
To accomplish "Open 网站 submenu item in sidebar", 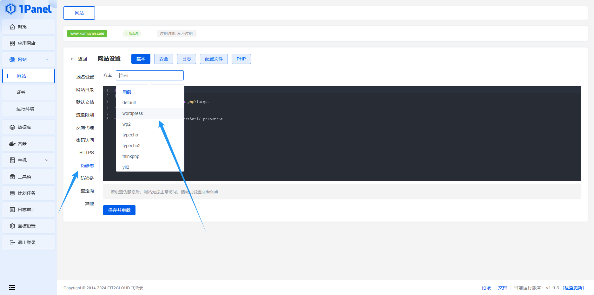I will pos(29,76).
